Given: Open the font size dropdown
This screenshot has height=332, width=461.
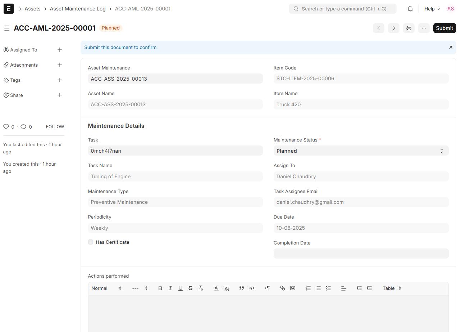Looking at the screenshot, I should 140,288.
